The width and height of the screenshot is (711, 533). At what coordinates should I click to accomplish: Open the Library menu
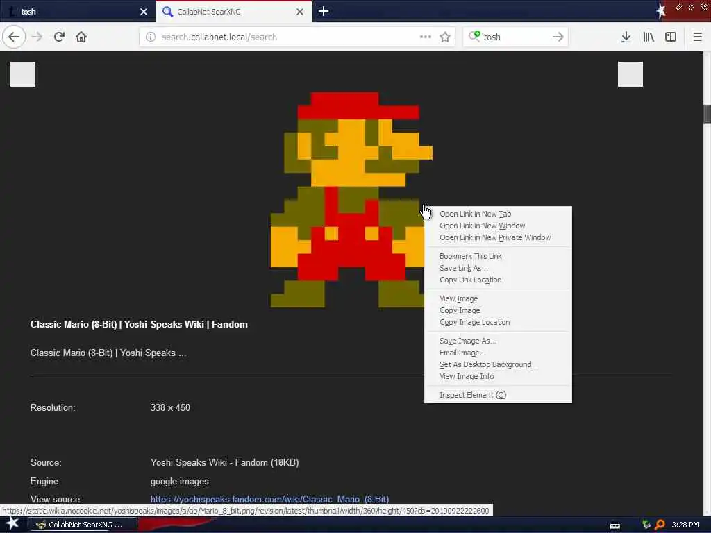[x=649, y=37]
